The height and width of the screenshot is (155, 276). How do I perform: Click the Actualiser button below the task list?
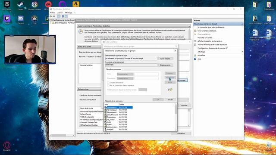point(181,133)
